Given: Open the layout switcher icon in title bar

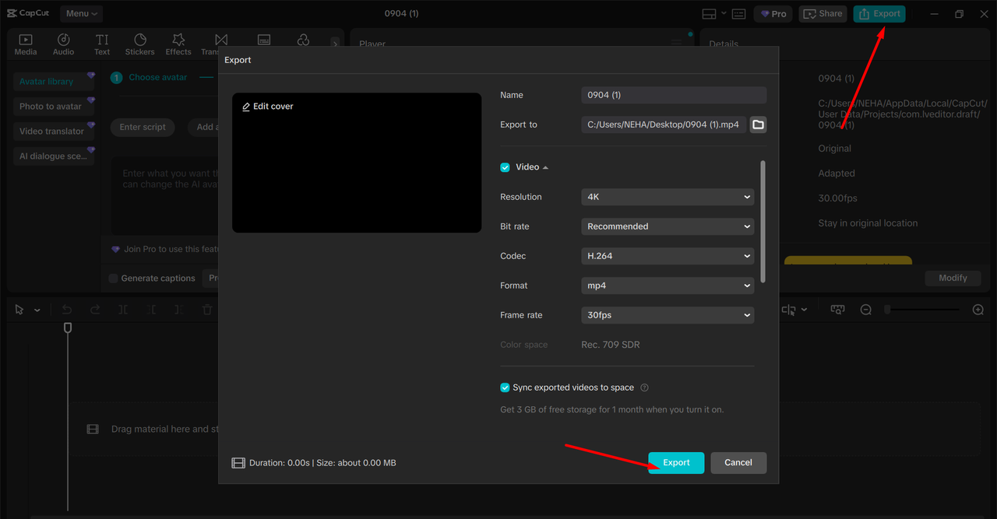Looking at the screenshot, I should (x=709, y=14).
